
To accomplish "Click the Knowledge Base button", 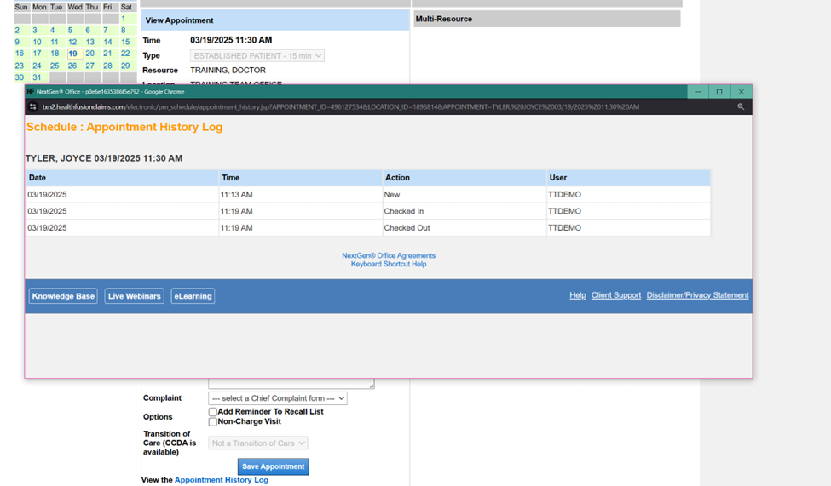I will coord(63,296).
